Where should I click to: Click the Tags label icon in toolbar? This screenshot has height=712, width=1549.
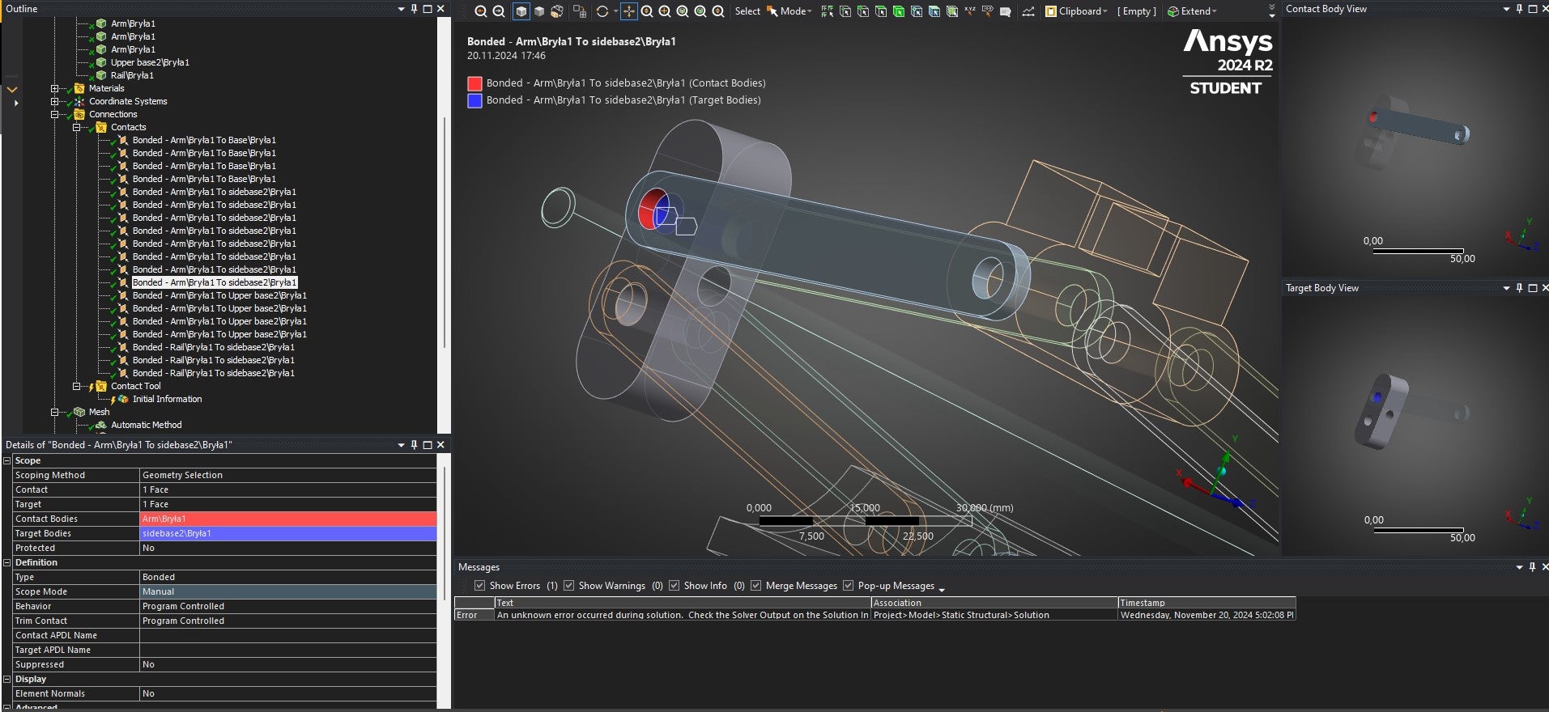987,11
